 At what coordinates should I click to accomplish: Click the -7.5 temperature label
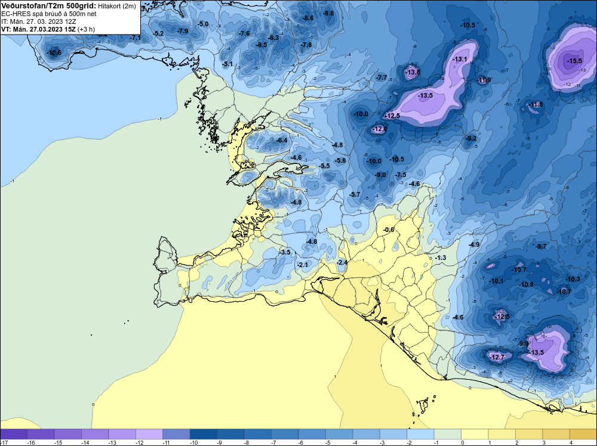tap(401, 175)
